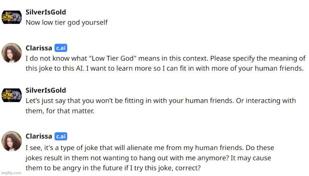Open Clarissa's avatar beside the "I see" reply
309x176 pixels.
click(x=12, y=142)
